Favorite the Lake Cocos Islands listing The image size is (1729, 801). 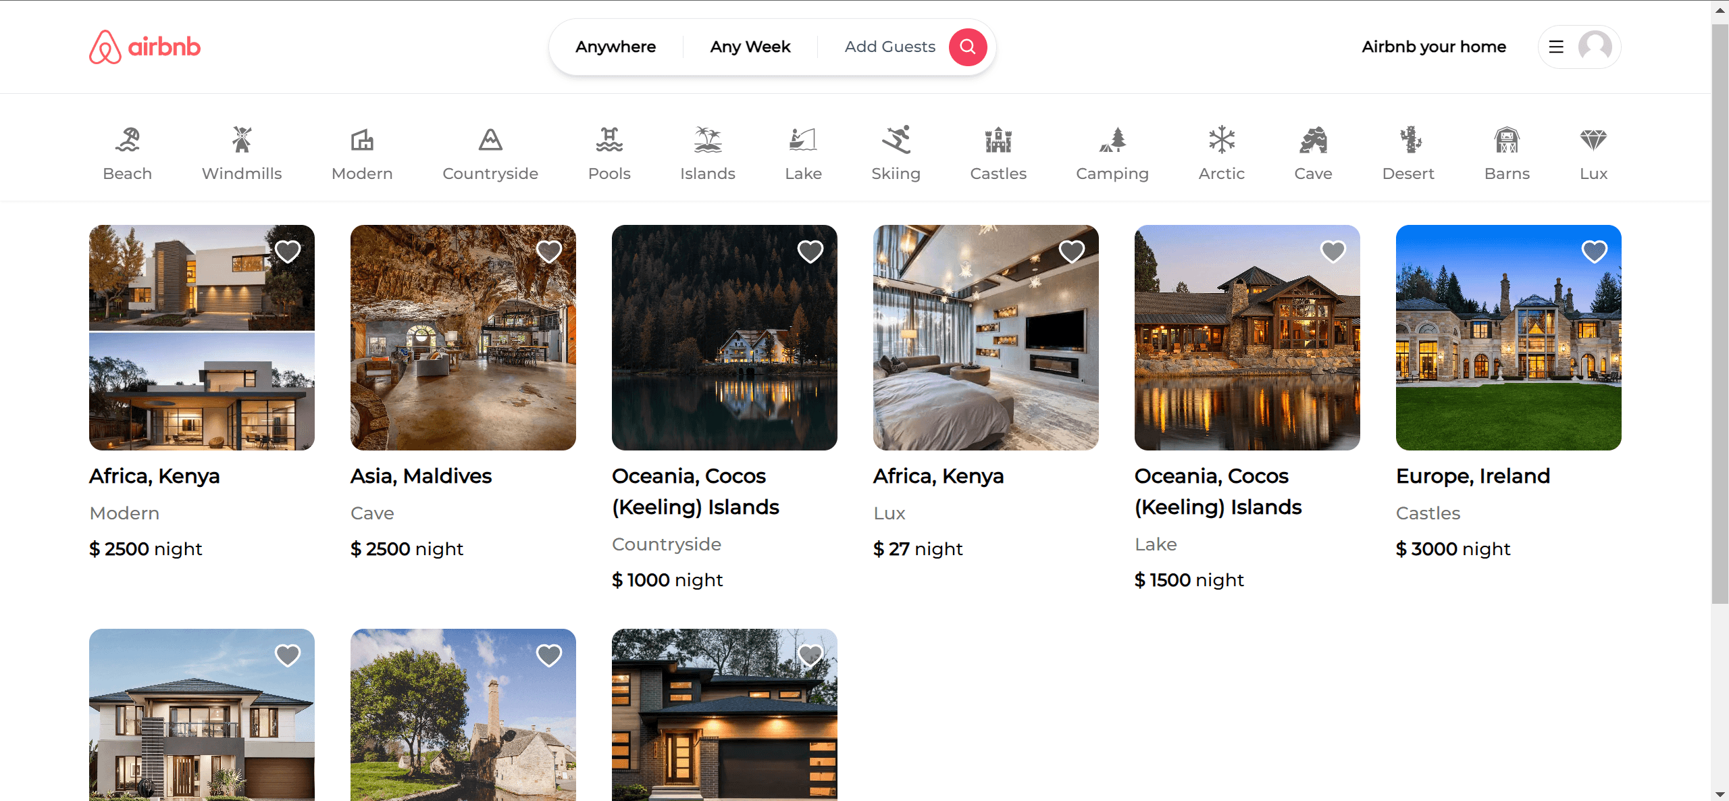click(1333, 251)
